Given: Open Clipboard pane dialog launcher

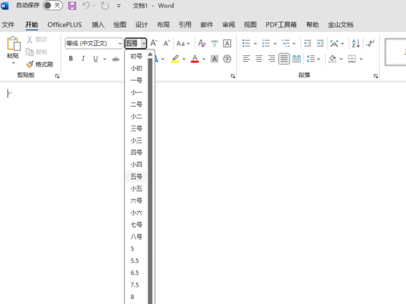Looking at the screenshot, I should [x=57, y=76].
